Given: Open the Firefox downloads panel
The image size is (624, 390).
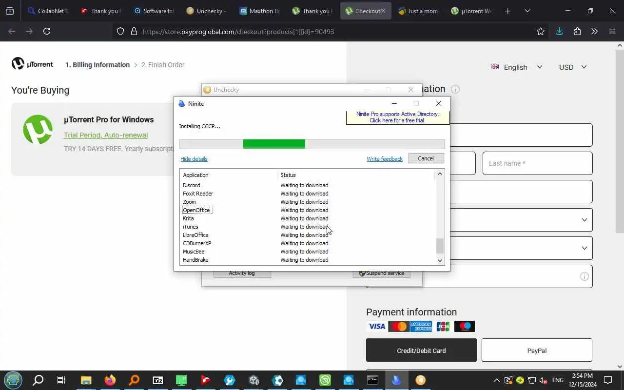Looking at the screenshot, I should pyautogui.click(x=559, y=31).
